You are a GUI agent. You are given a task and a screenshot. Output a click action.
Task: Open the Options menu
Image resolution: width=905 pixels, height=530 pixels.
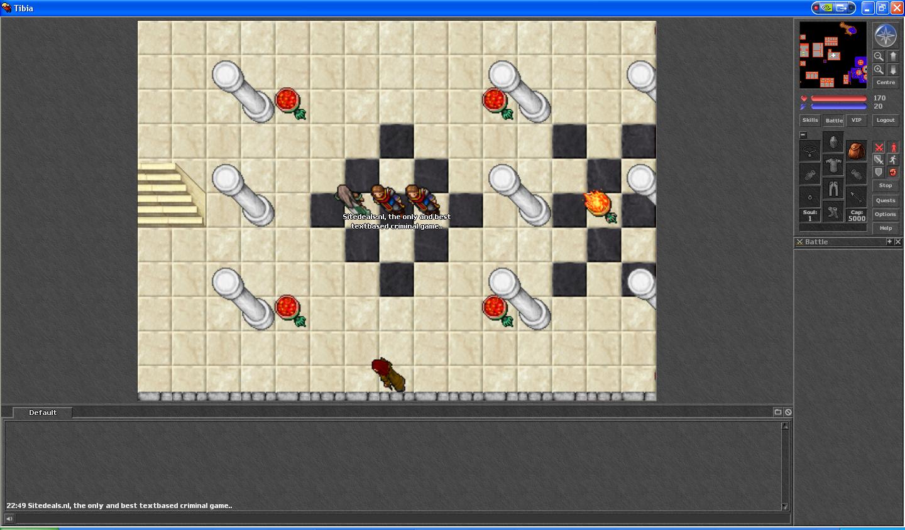[886, 214]
